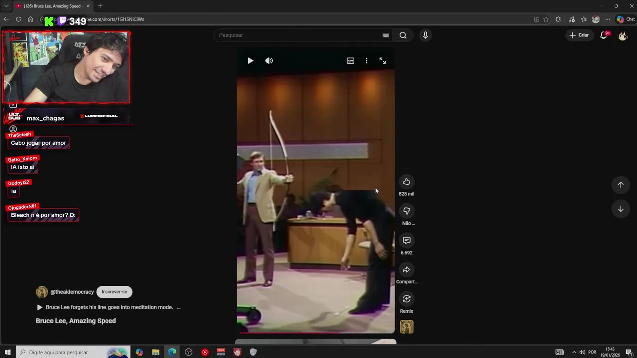Toggle captions on the Short
The width and height of the screenshot is (637, 358).
pyautogui.click(x=350, y=61)
